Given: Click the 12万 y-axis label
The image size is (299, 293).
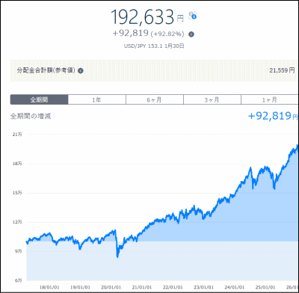Looking at the screenshot, I should [17, 222].
